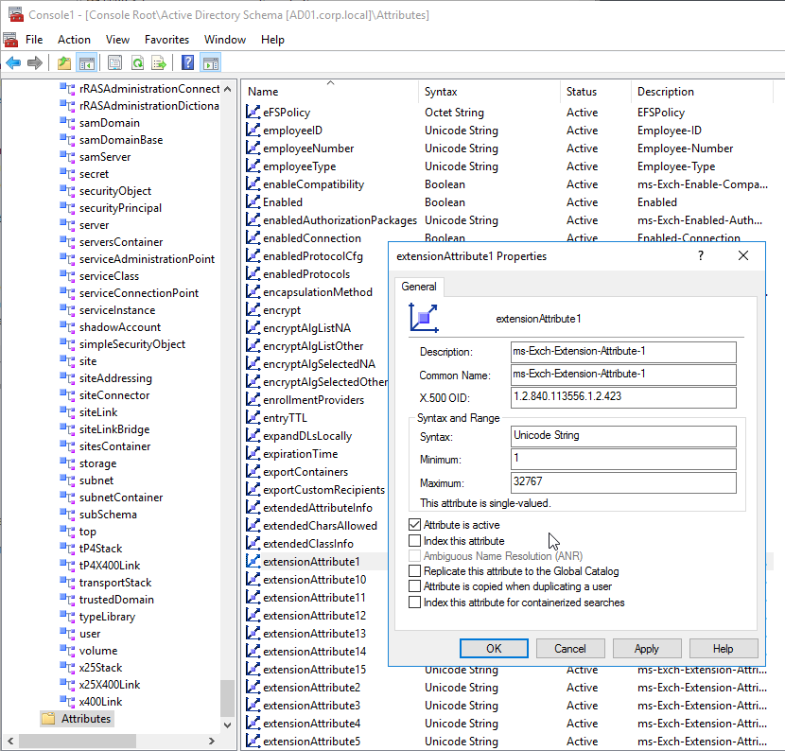Open the blue Help toolbar icon

(x=188, y=63)
